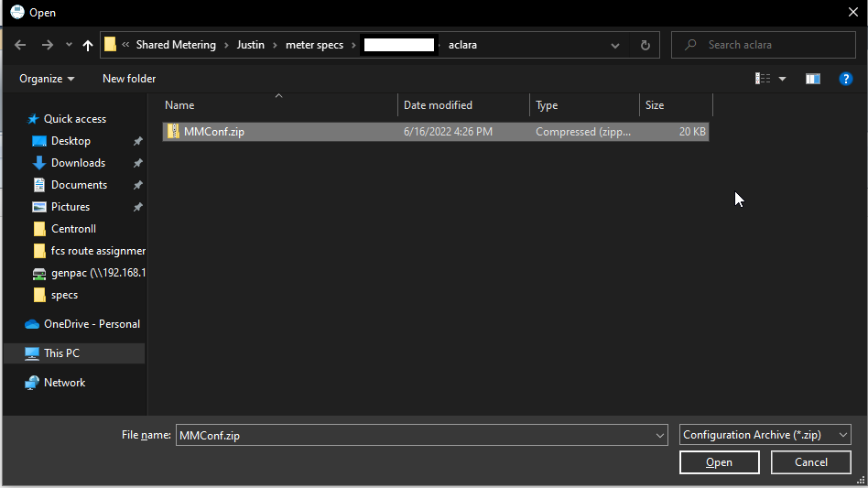This screenshot has height=488, width=868.
Task: Select This PC in navigation pane
Action: [61, 353]
